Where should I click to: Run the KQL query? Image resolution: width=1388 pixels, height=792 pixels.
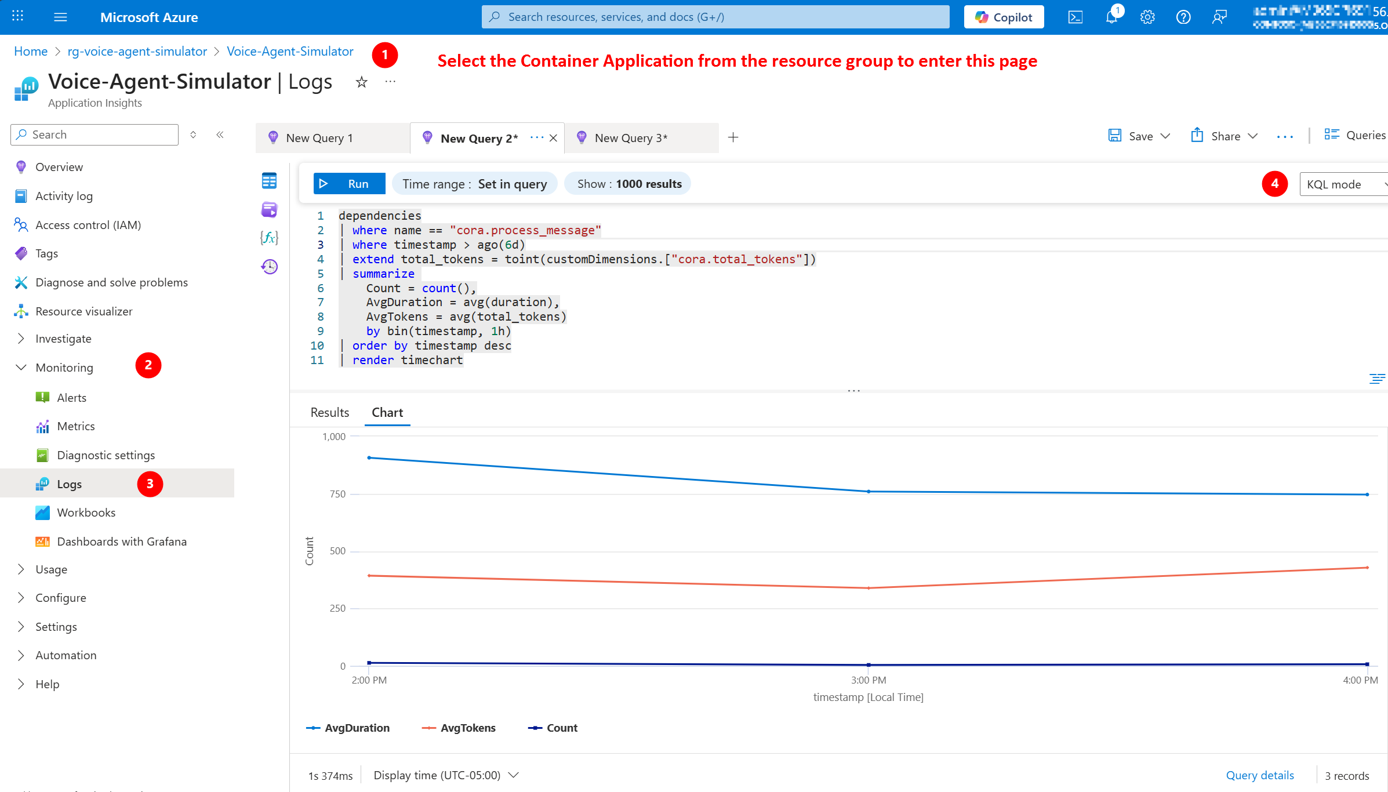click(348, 183)
